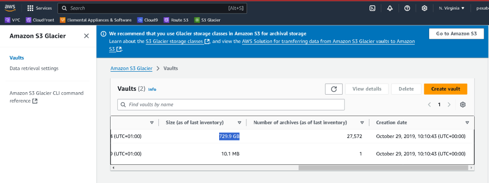Image resolution: width=489 pixels, height=183 pixels.
Task: Expand the N. Virginia region dropdown
Action: [452, 9]
